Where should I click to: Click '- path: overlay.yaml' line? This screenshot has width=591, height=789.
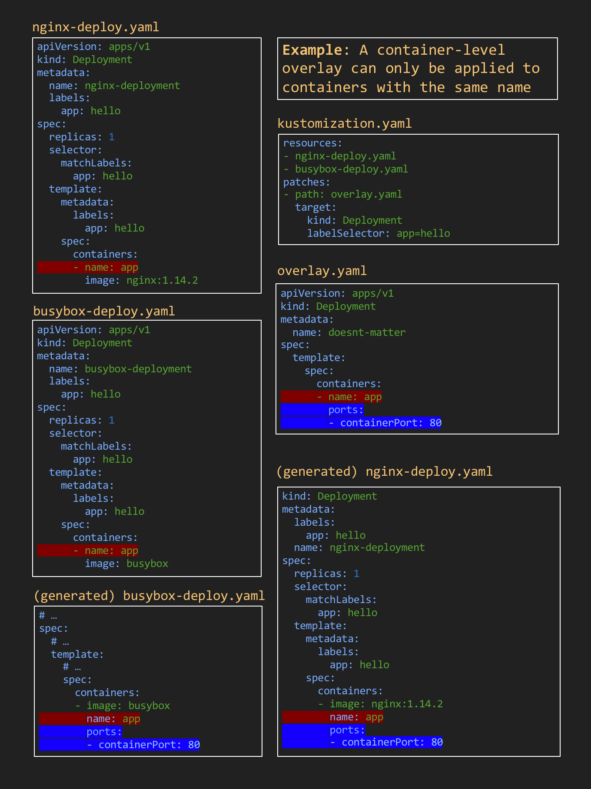pyautogui.click(x=343, y=194)
